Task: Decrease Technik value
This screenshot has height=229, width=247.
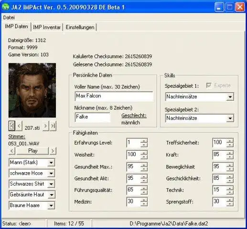Action: (230, 192)
